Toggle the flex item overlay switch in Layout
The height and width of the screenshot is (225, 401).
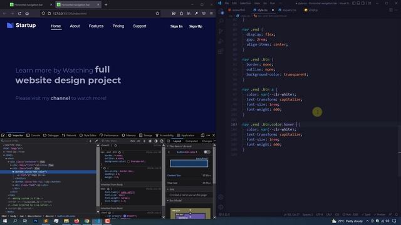[x=207, y=152]
